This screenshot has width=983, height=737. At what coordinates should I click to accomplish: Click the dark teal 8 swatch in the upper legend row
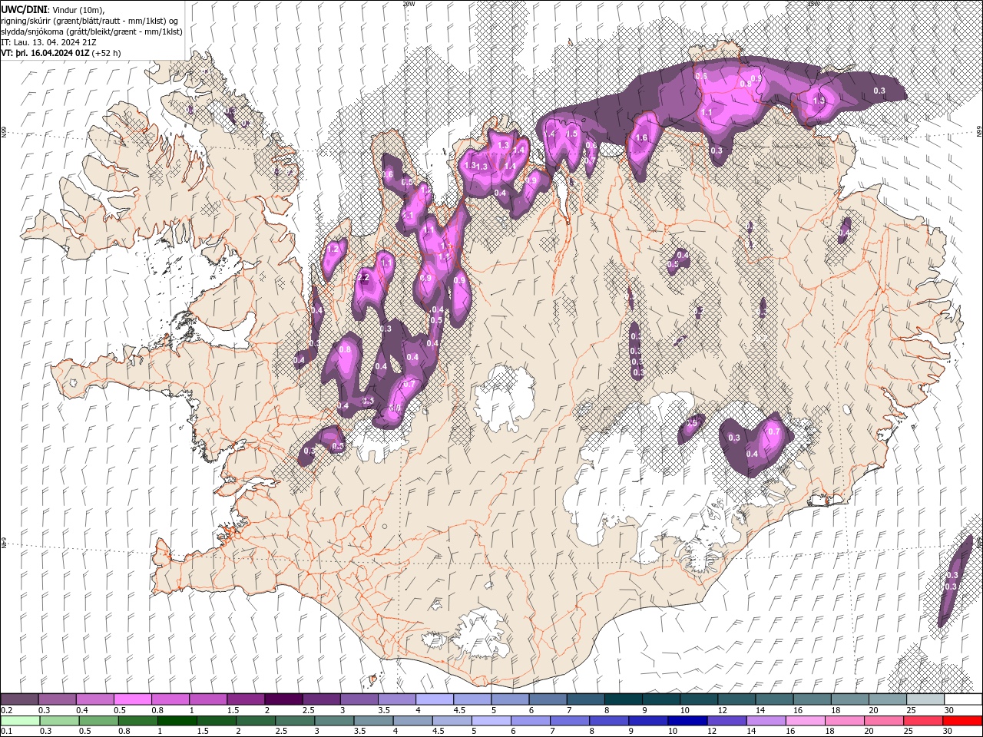click(623, 699)
